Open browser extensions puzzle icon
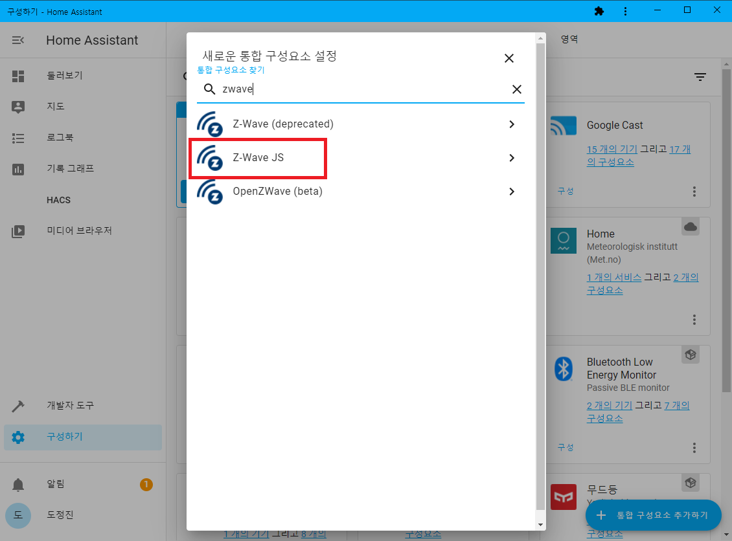 [x=599, y=11]
